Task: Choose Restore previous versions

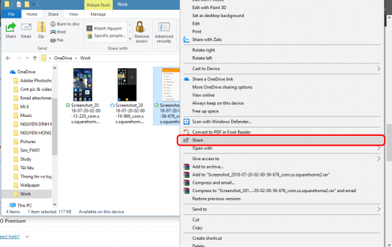Action: pos(216,199)
